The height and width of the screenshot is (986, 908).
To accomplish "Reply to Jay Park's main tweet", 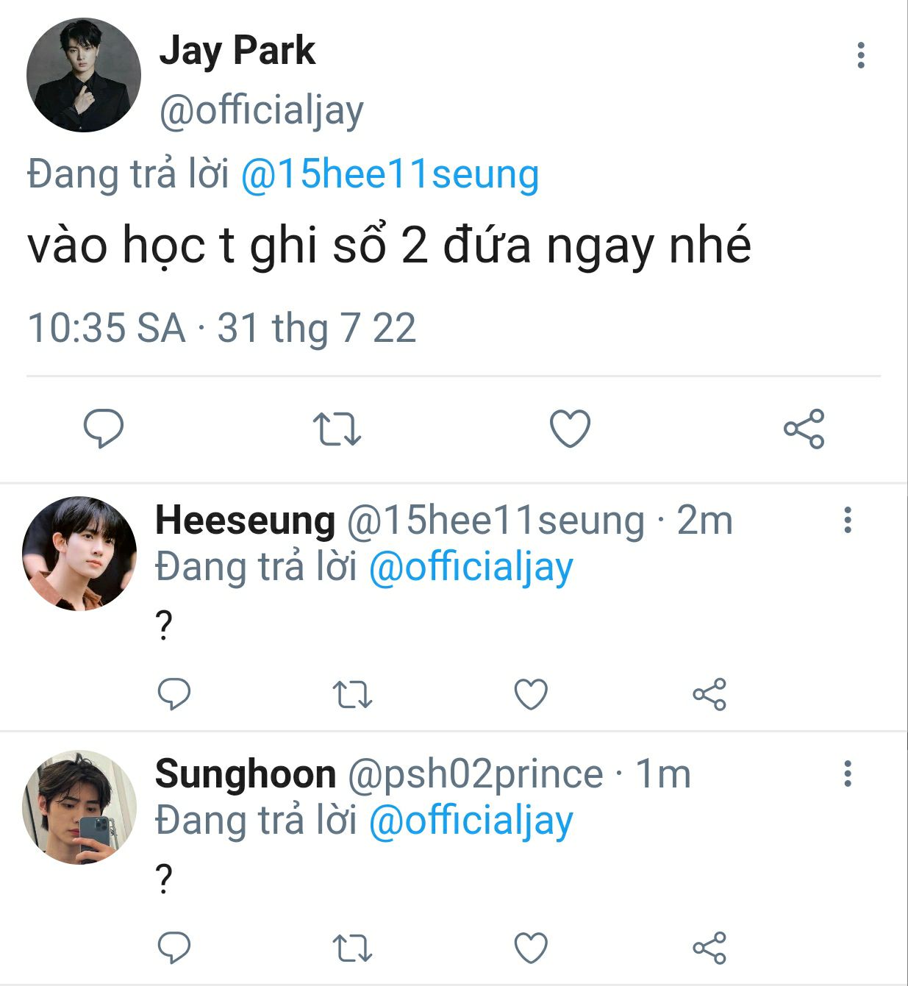I will click(104, 429).
